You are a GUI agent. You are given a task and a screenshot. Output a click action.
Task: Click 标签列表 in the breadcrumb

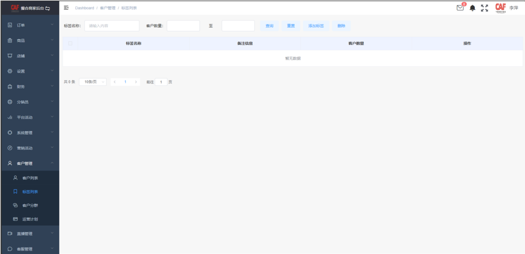129,8
